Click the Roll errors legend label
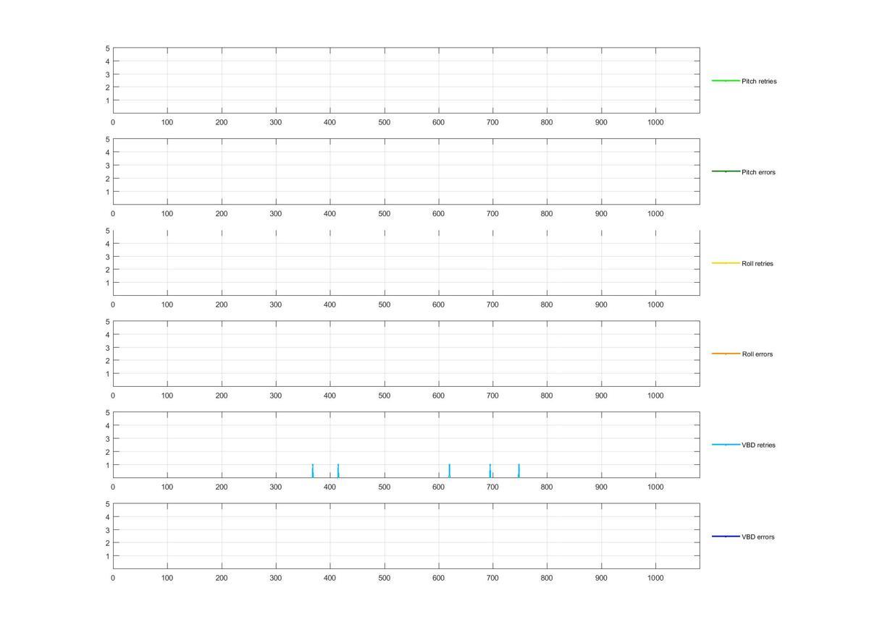This screenshot has width=869, height=640. 757,354
